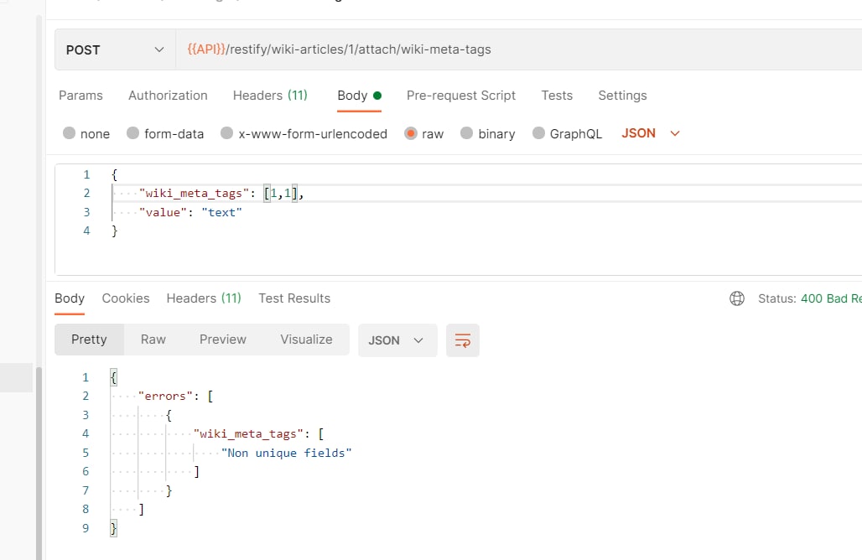This screenshot has width=862, height=560.
Task: Click the globe network icon near Status
Action: click(737, 298)
